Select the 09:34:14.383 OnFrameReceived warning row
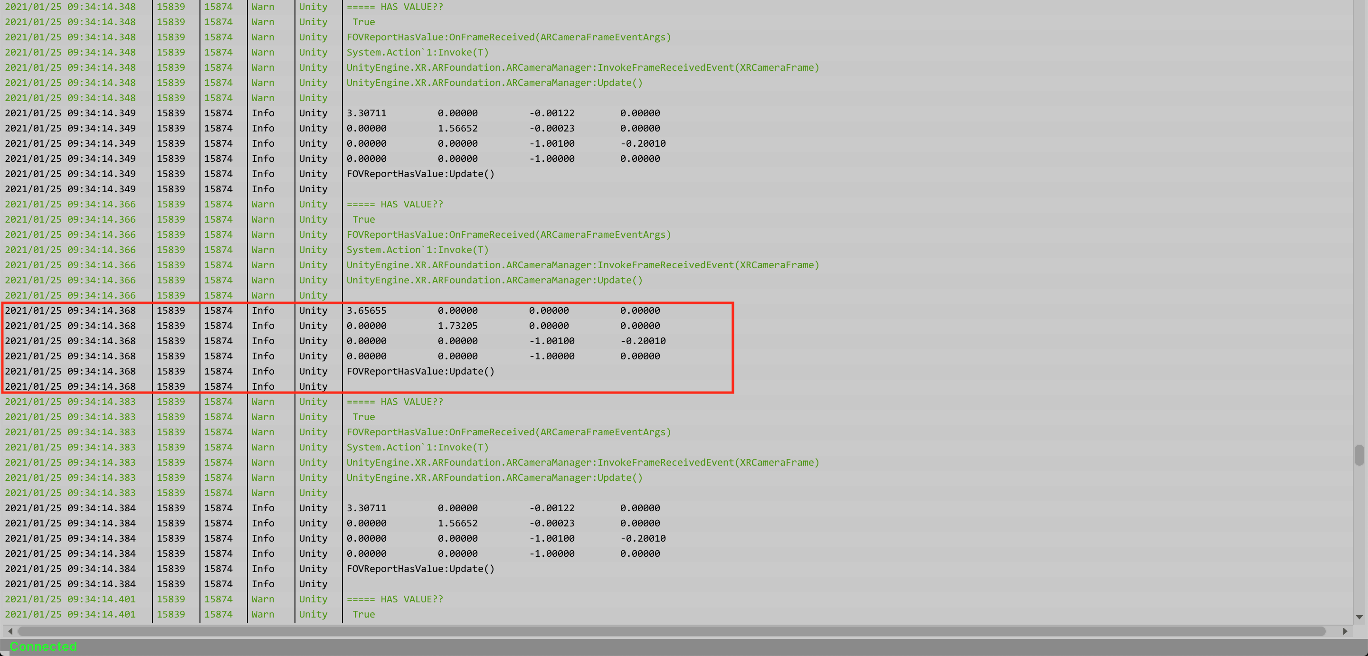This screenshot has height=656, width=1368. click(508, 432)
